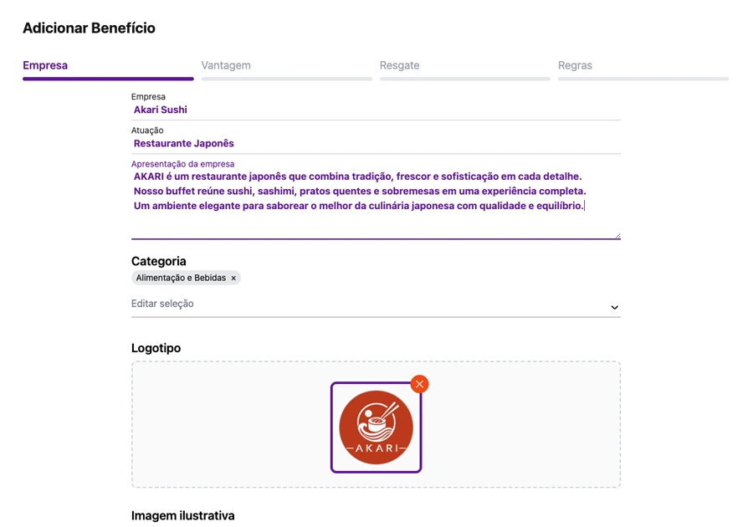This screenshot has height=527, width=753.
Task: Click empty space in logo upload dropzone
Action: 231,425
